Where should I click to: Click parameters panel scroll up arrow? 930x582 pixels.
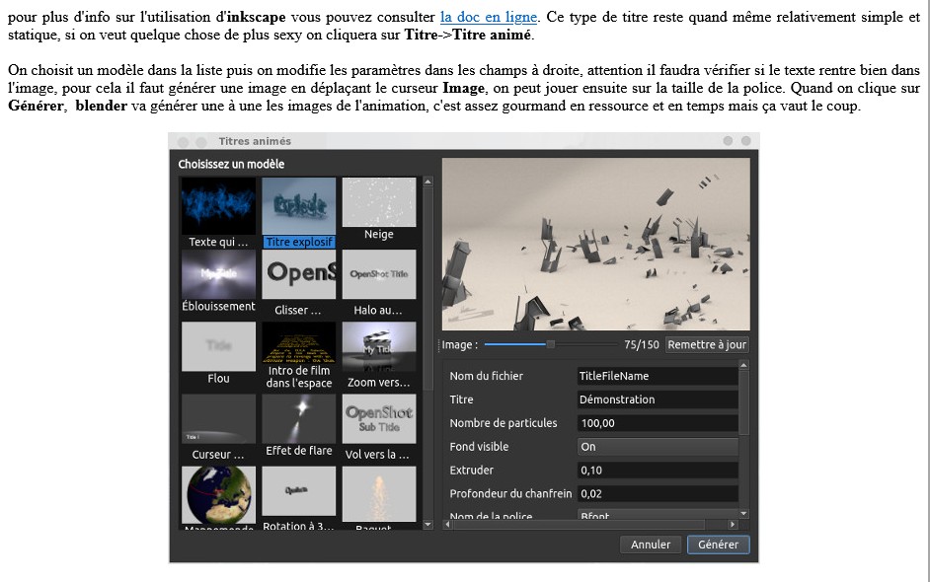coord(743,365)
